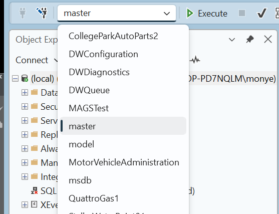Expand the Integration Services folder node

(x=25, y=177)
